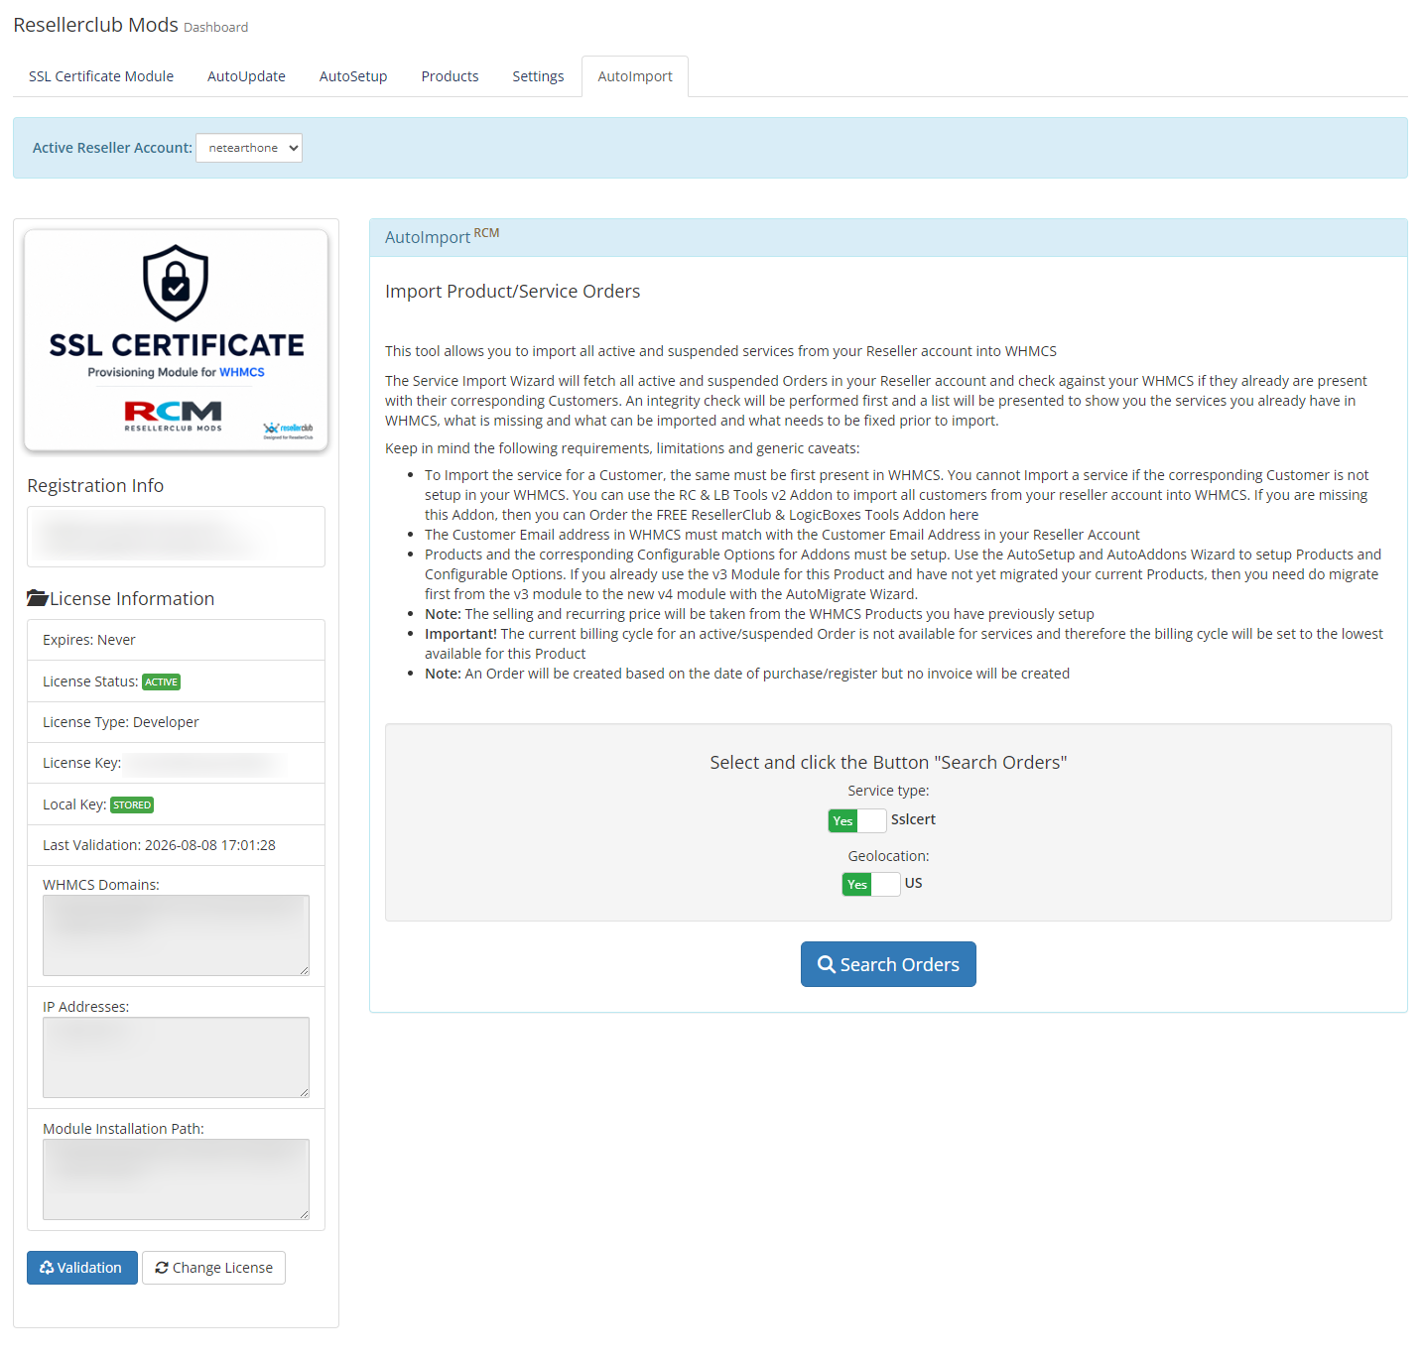Click the recycle icon on the Validation button

[47, 1268]
